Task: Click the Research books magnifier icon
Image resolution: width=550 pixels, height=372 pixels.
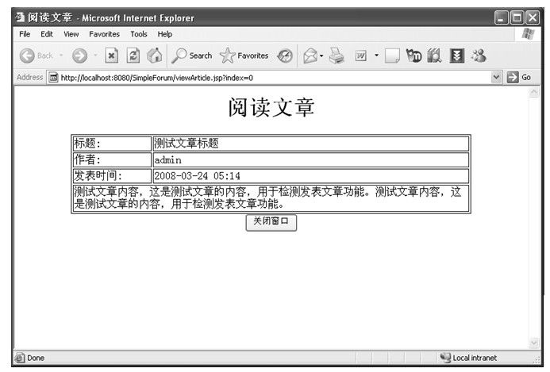Action: click(435, 56)
